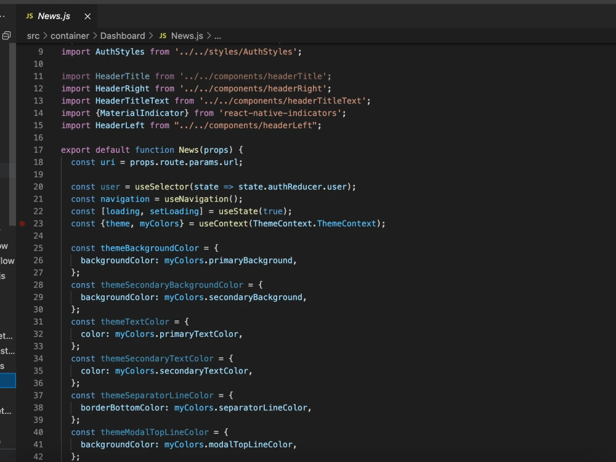
Task: Click line number 17 in gutter
Action: tap(38, 150)
